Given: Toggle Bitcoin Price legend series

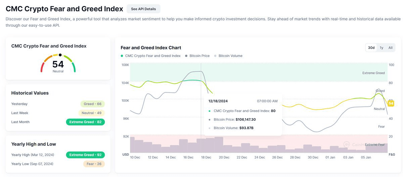Looking at the screenshot, I should pyautogui.click(x=197, y=56).
